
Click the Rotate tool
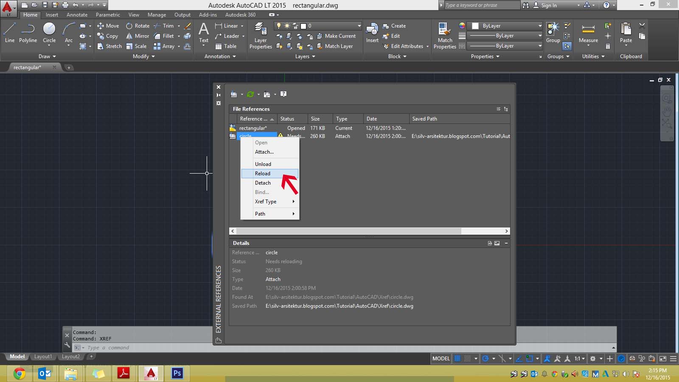coord(137,26)
